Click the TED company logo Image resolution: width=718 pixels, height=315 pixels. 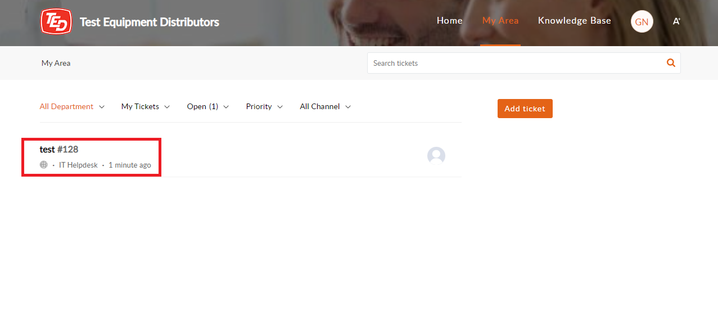click(56, 22)
